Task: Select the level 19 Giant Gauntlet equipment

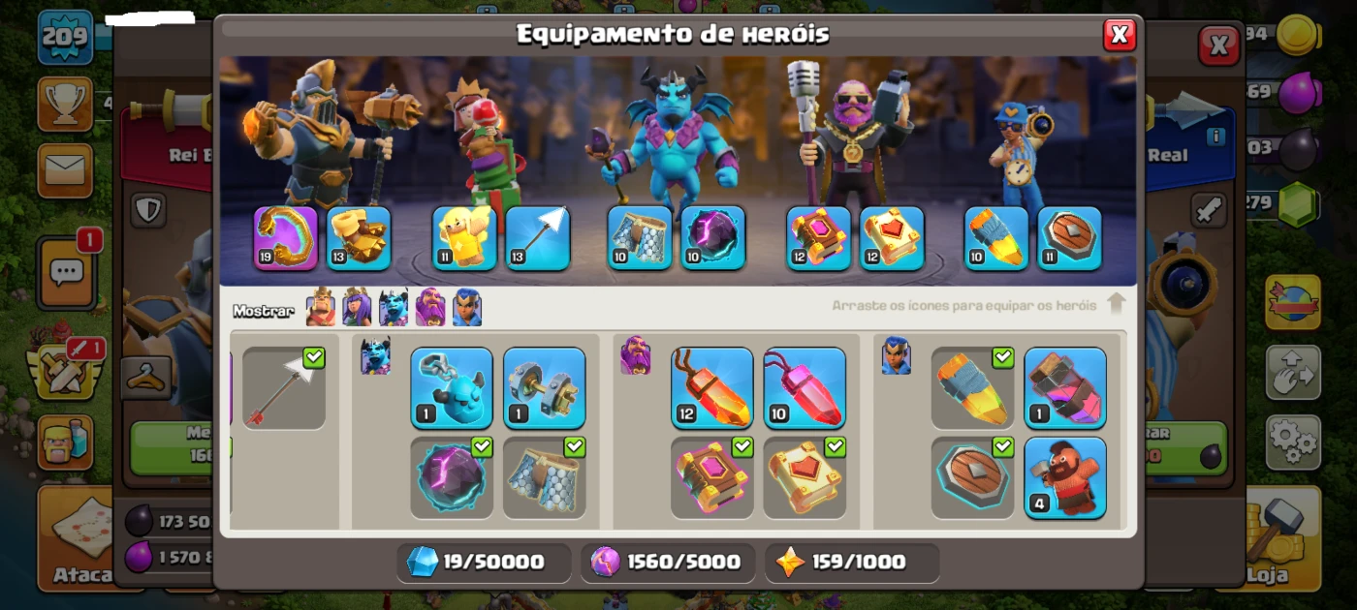Action: [286, 237]
